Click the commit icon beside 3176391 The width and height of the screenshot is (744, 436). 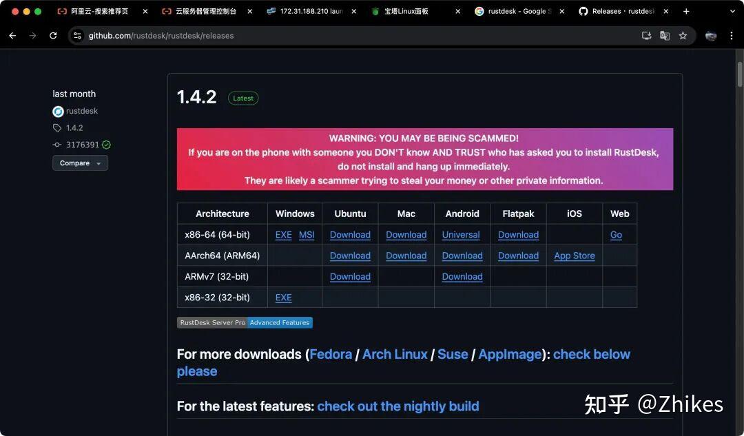(57, 145)
